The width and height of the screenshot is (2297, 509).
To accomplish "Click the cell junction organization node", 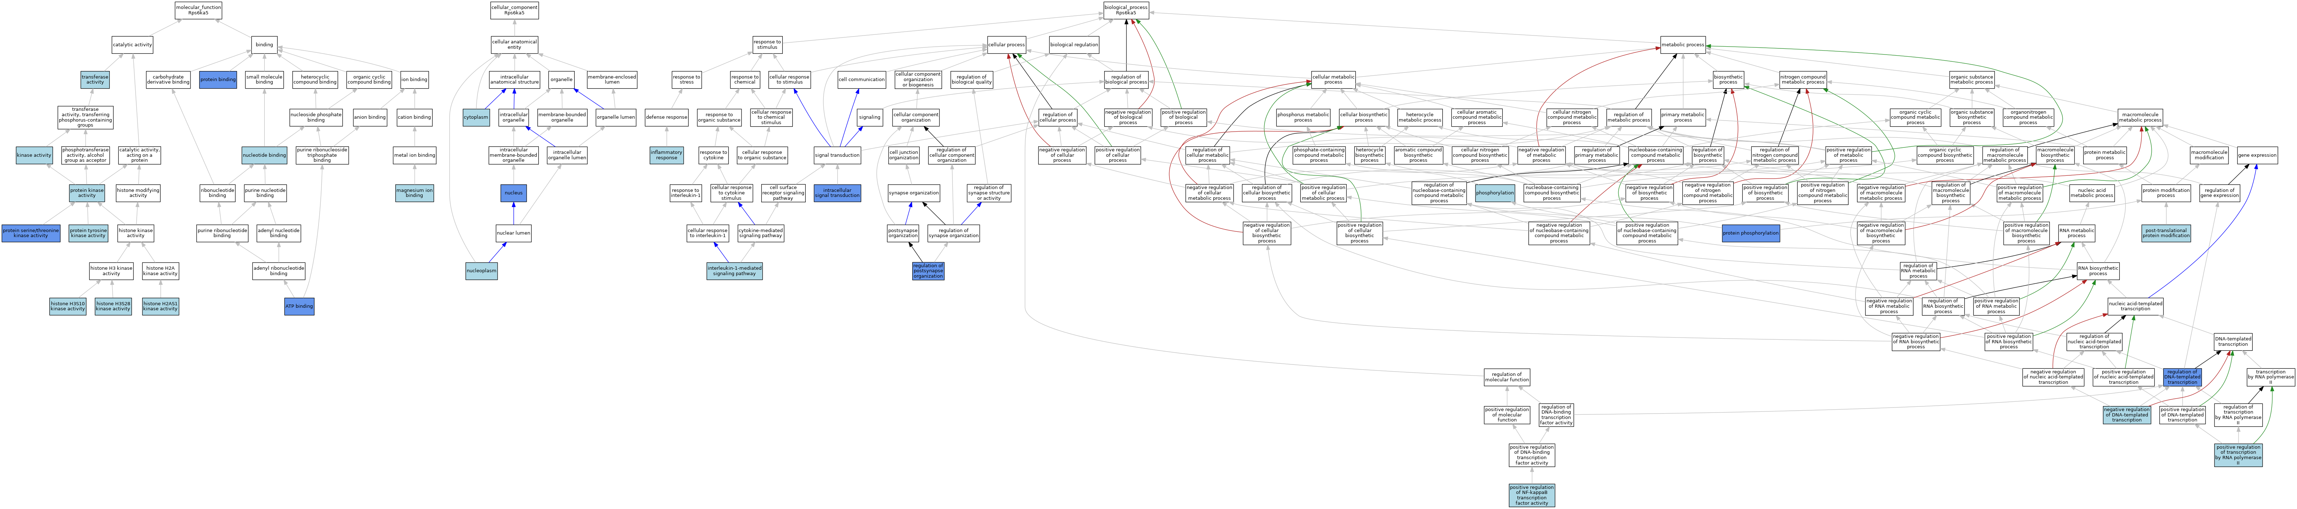I will [903, 155].
